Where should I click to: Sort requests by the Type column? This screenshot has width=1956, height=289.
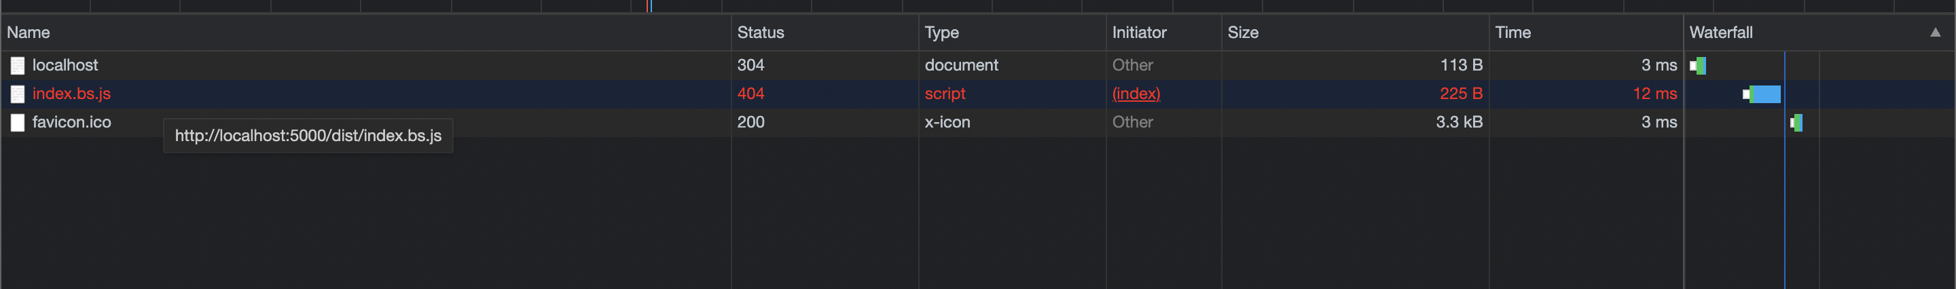1012,33
